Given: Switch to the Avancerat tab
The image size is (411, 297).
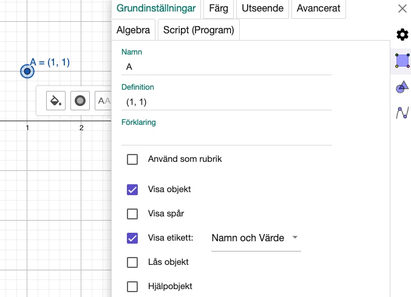Looking at the screenshot, I should click(x=319, y=8).
